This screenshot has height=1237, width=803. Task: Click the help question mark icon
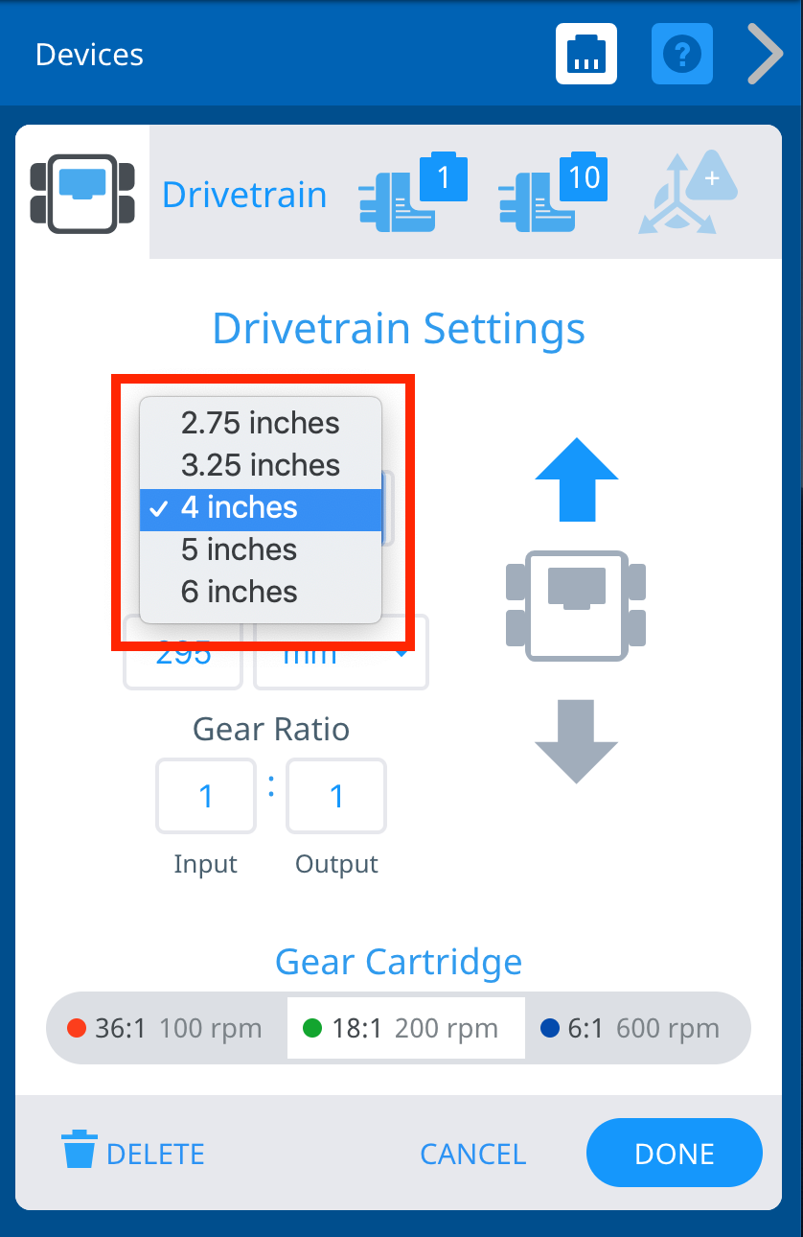pos(681,54)
